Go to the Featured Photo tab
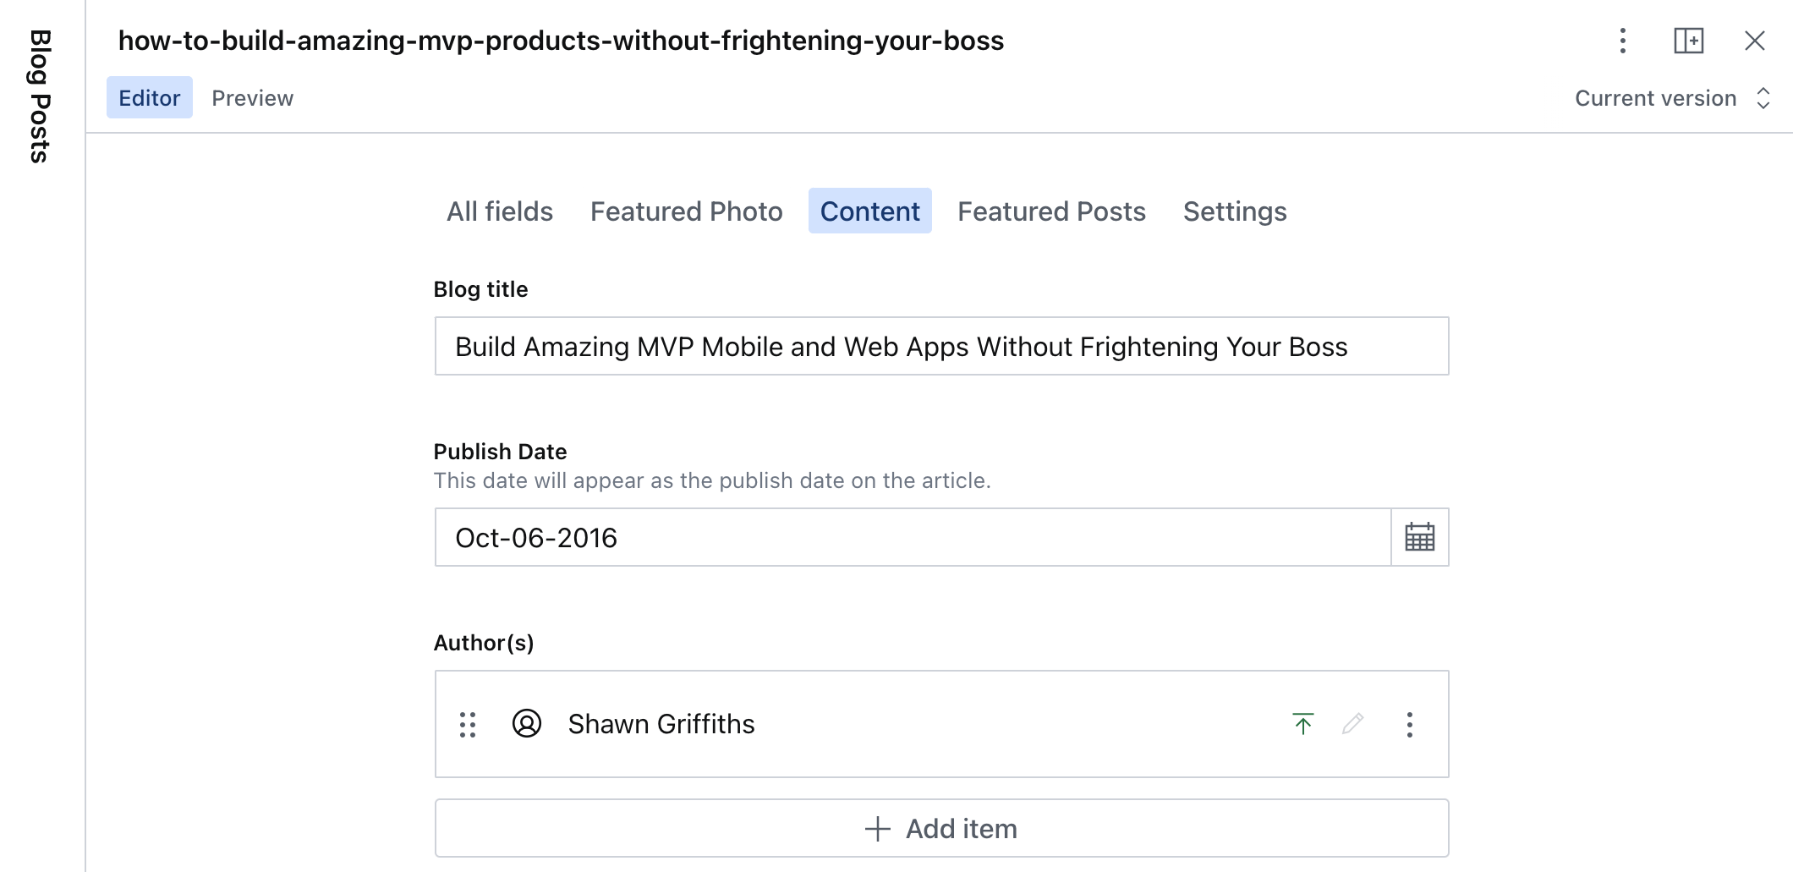The image size is (1793, 872). coord(686,211)
